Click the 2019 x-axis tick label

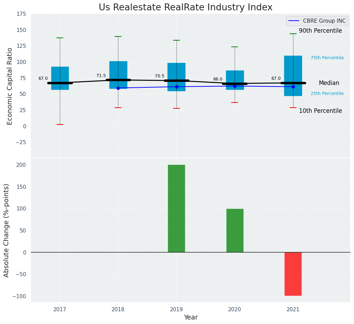(x=176, y=309)
